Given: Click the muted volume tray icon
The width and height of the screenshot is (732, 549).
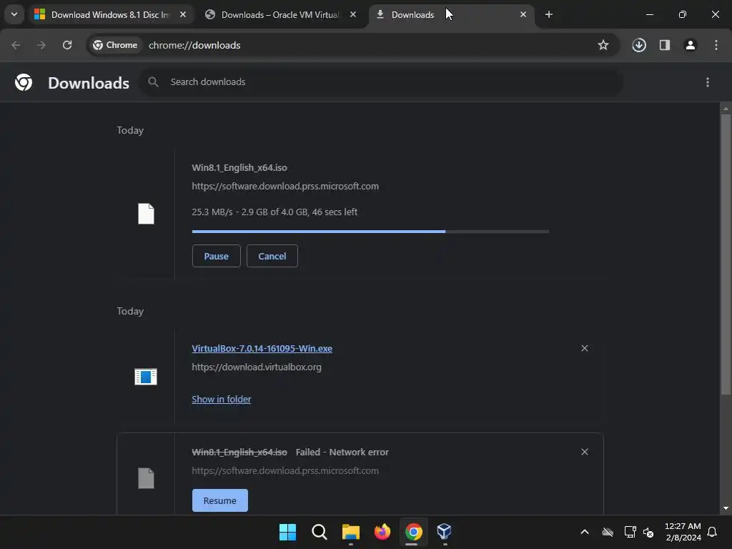Looking at the screenshot, I should [648, 532].
